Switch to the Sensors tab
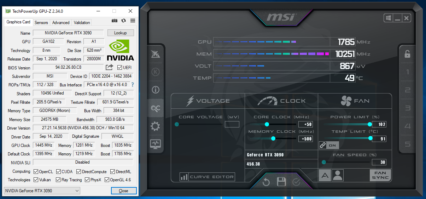The width and height of the screenshot is (426, 199). 41,23
